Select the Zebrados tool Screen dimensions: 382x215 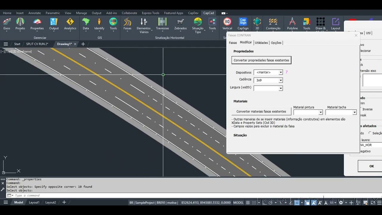[181, 24]
